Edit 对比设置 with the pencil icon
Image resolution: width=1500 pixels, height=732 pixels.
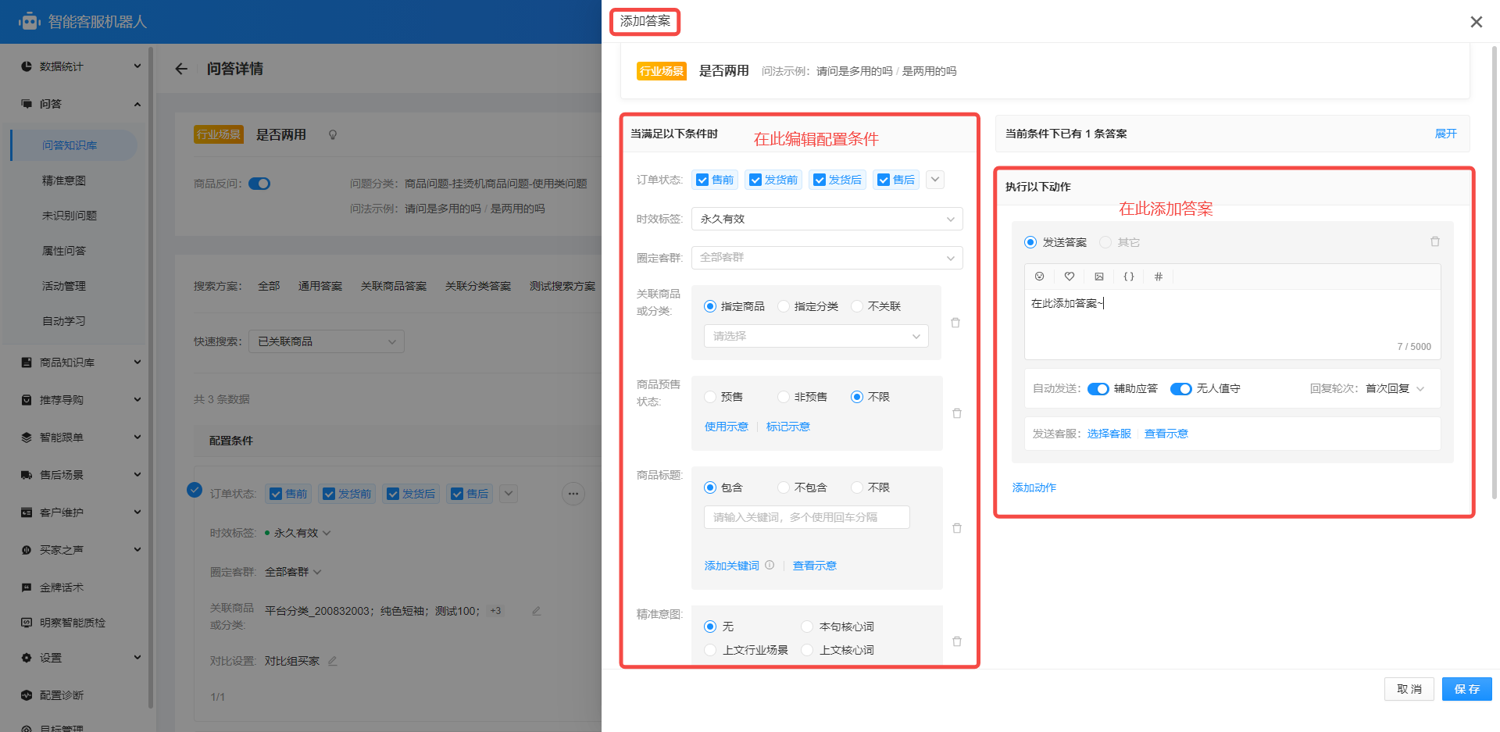(x=333, y=661)
